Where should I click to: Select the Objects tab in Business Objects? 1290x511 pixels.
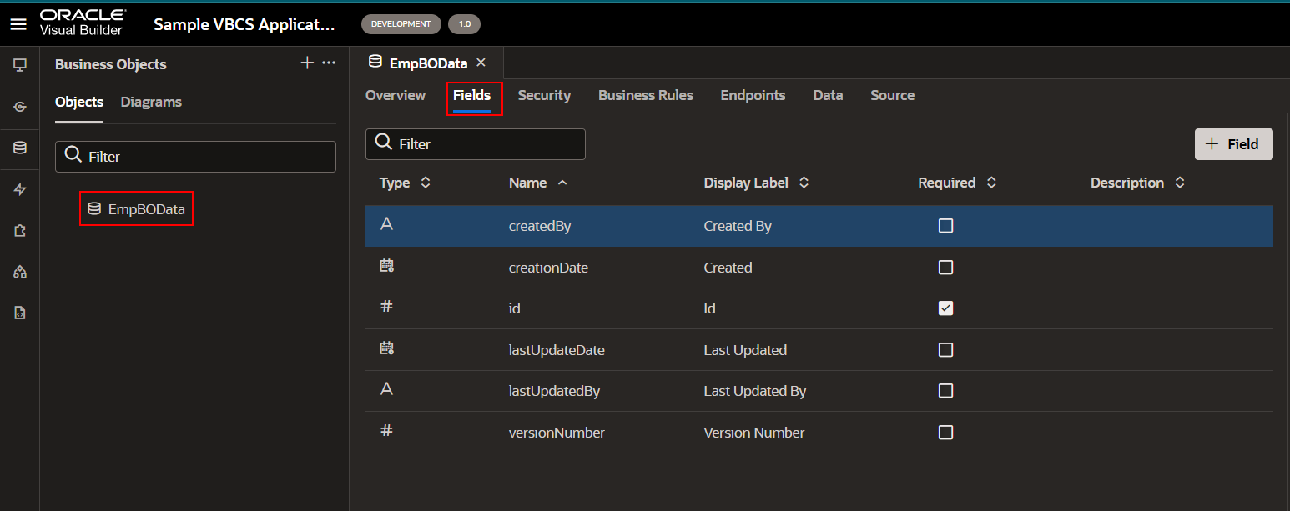pyautogui.click(x=79, y=102)
